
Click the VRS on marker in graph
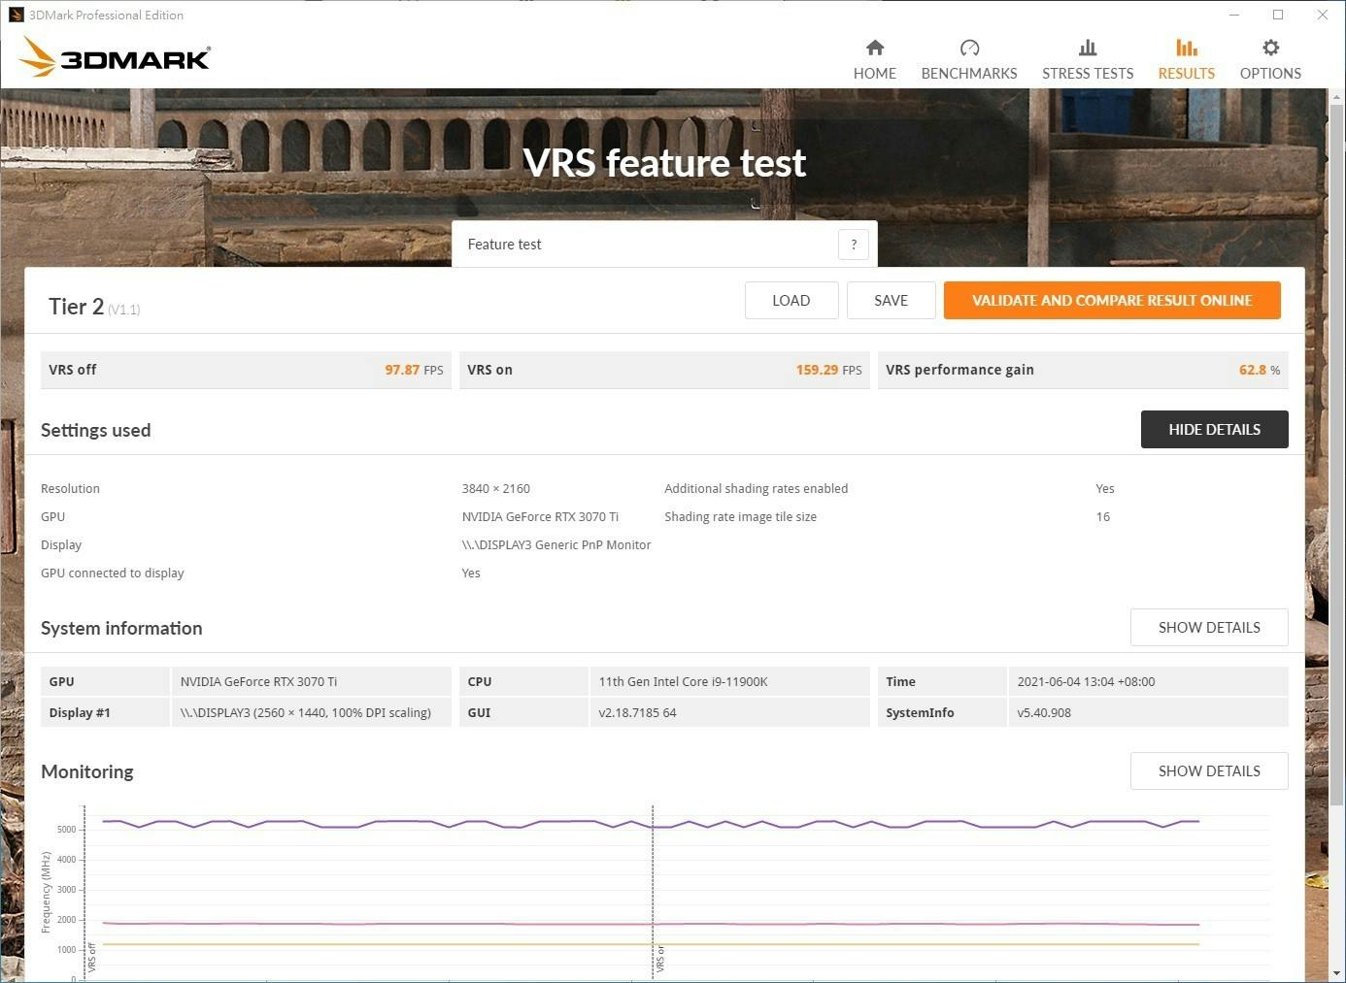tap(659, 958)
